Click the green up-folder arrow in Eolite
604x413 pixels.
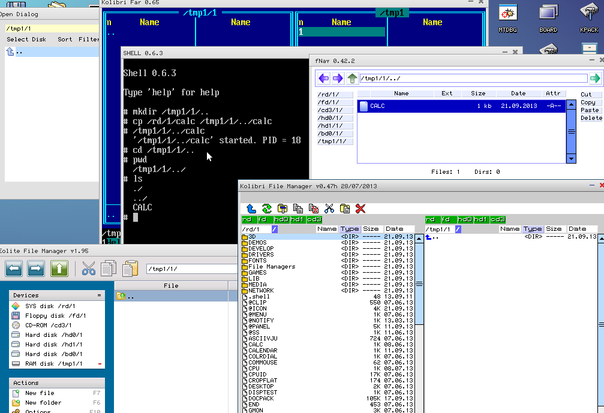59,268
